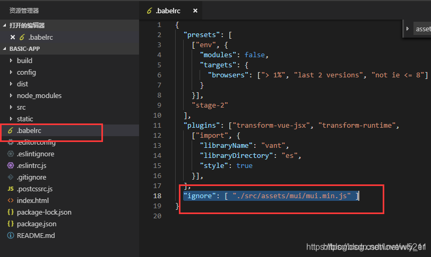Screen dimensions: 431x257
Task: Click the BASIC-APP section header
Action: tap(70, 49)
